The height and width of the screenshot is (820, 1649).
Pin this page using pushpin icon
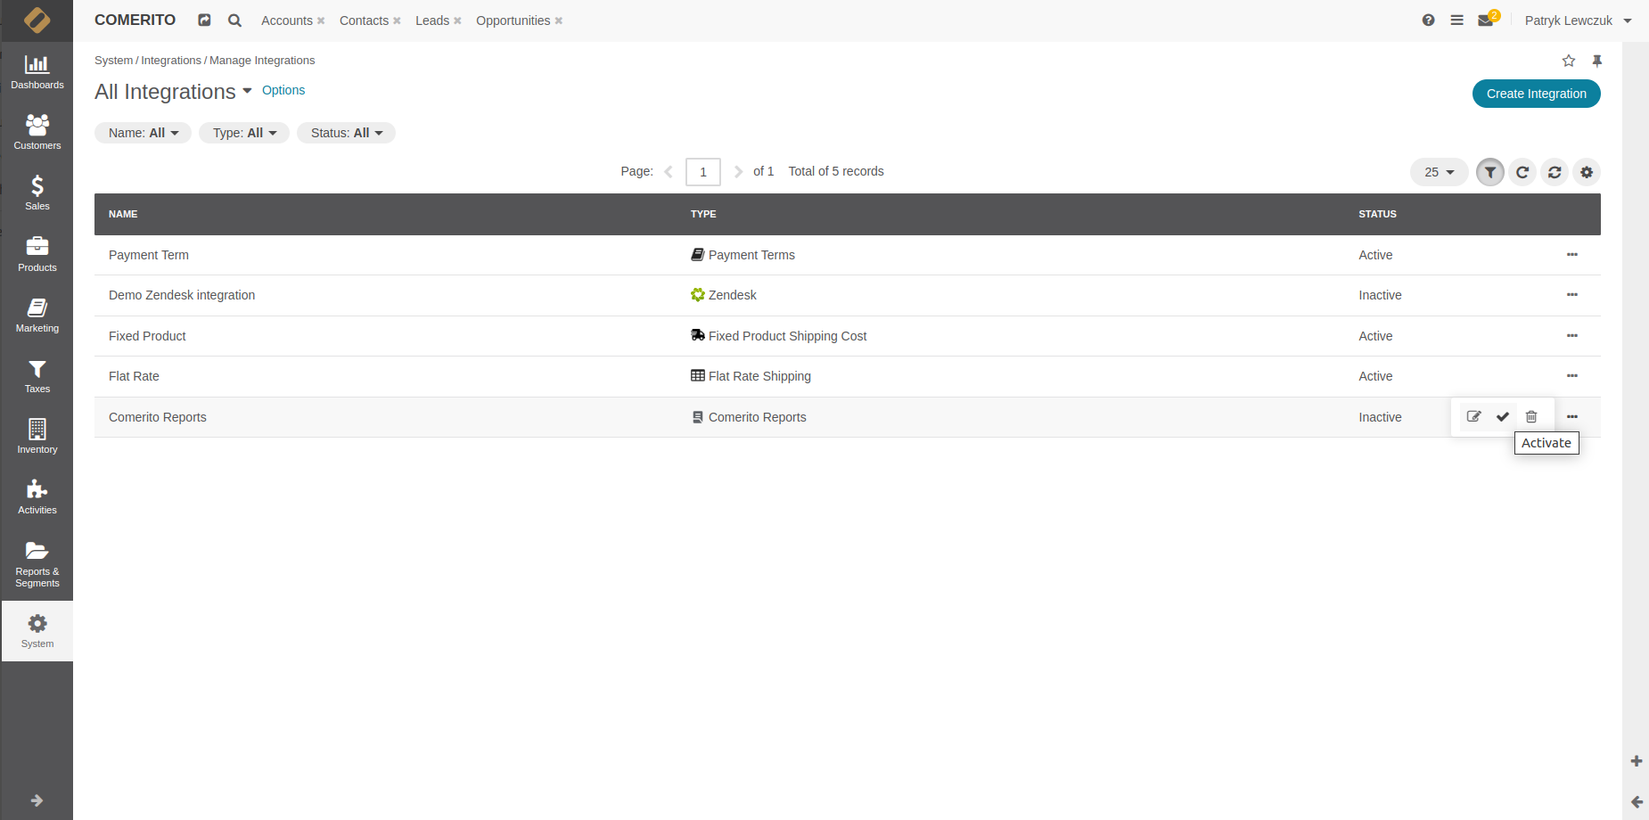(1597, 61)
